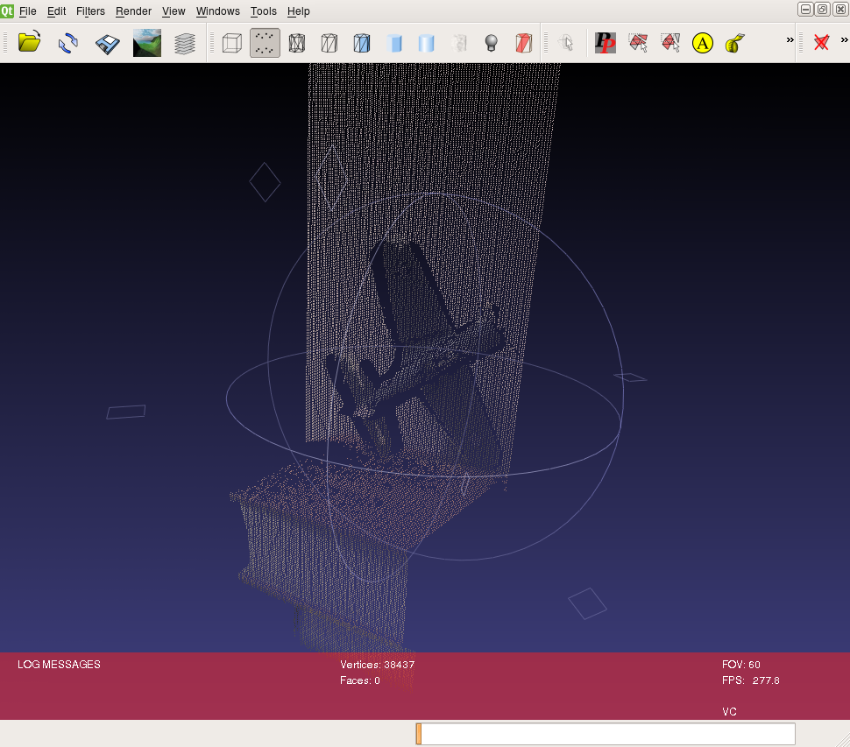Switch to Wireframe render mode
Viewport: 850px width, 747px height.
(x=297, y=42)
